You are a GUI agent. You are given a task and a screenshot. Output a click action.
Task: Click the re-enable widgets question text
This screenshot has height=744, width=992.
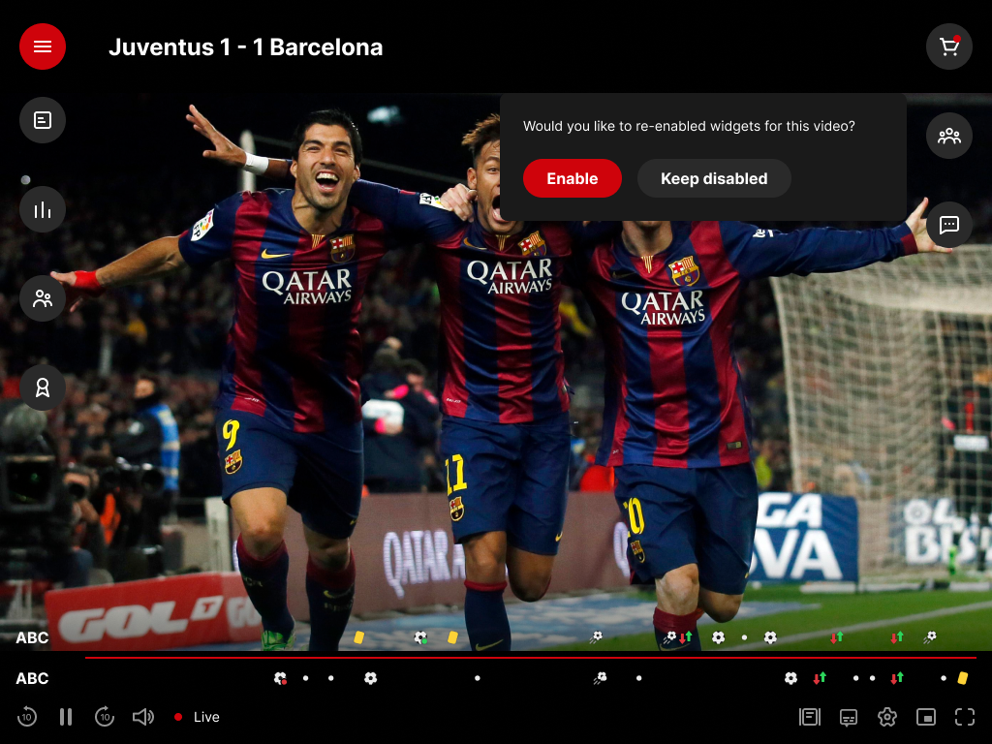(689, 126)
